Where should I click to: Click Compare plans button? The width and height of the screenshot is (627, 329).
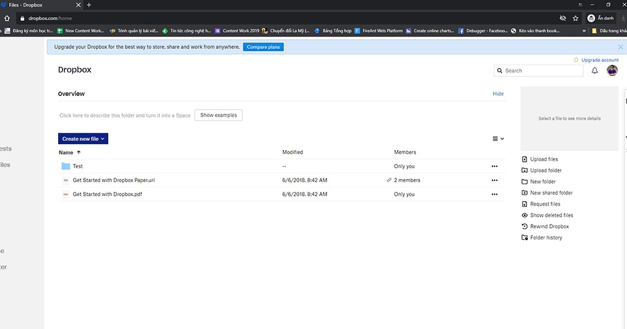tap(263, 47)
